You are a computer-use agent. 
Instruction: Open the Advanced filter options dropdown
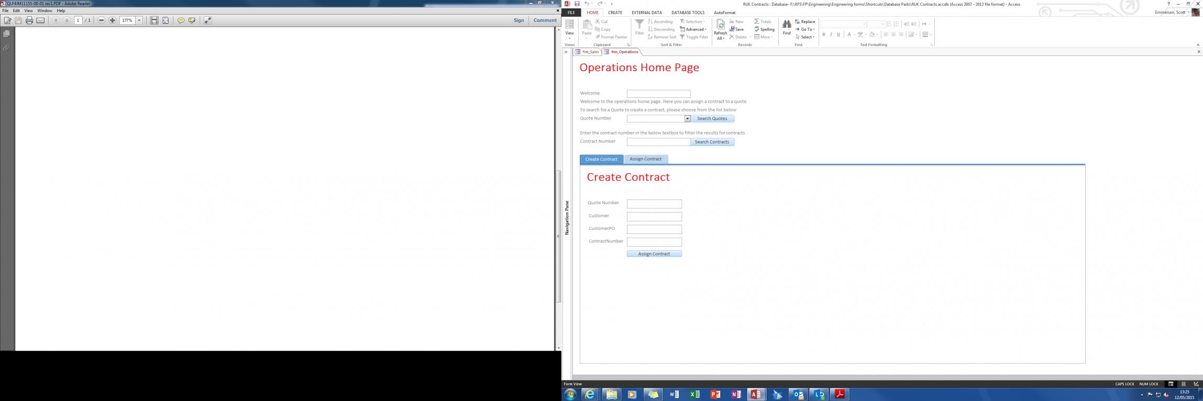click(x=693, y=29)
